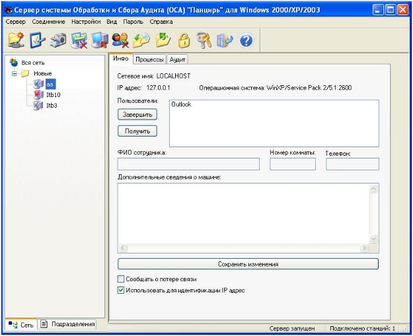Select station 'ltb10' in the tree
This screenshot has height=336, width=413.
tap(53, 94)
